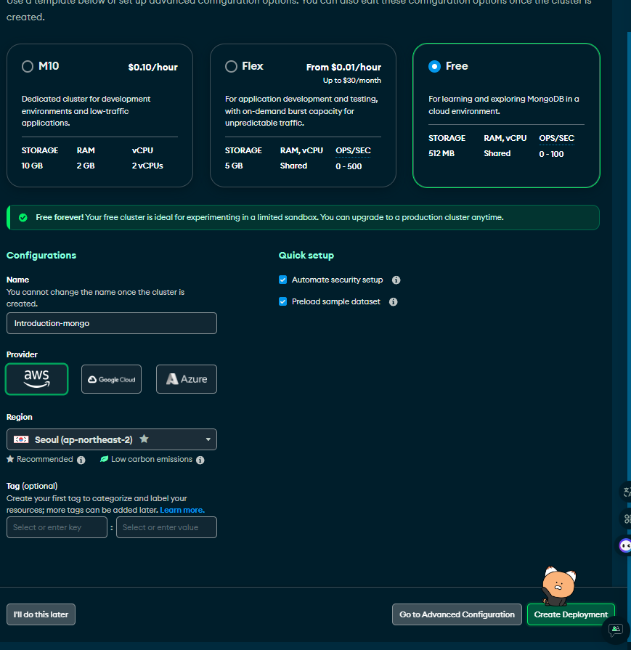Viewport: 631px width, 650px height.
Task: Click the 0 - 100 ops value
Action: (x=551, y=154)
